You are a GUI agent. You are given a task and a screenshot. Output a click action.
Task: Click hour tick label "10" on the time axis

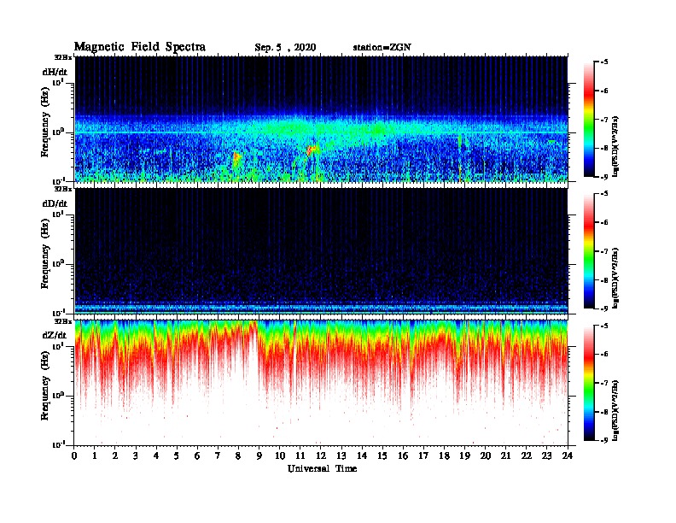[x=280, y=456]
